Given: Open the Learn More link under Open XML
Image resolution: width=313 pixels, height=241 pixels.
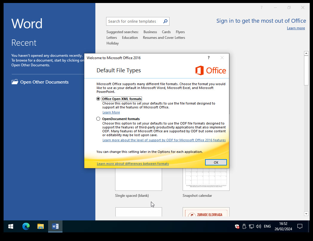Looking at the screenshot, I should point(111,112).
